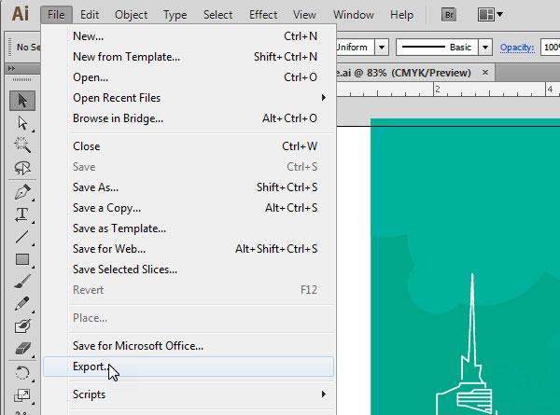Expand the tools panel double-arrow
Screen dimensions: 560x415
(x=11, y=68)
